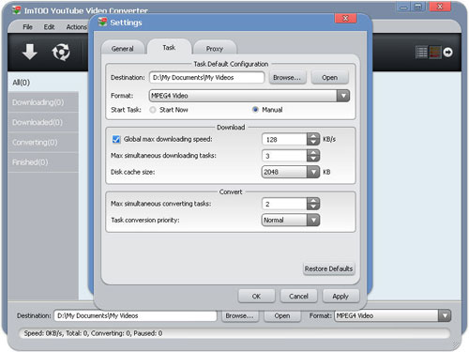Open Task conversion priority dropdown
The image size is (469, 352).
point(313,220)
